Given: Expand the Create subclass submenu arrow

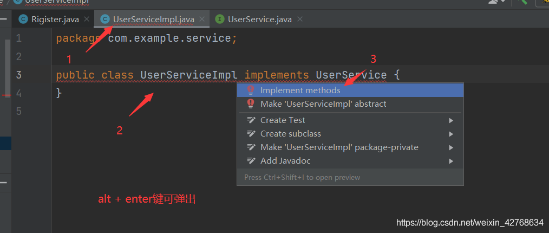Looking at the screenshot, I should point(450,134).
